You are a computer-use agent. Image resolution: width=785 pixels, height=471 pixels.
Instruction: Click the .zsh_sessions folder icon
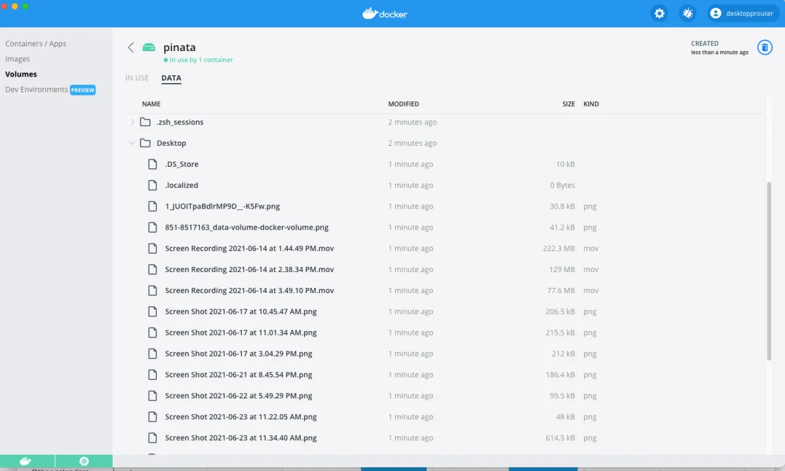(x=145, y=122)
